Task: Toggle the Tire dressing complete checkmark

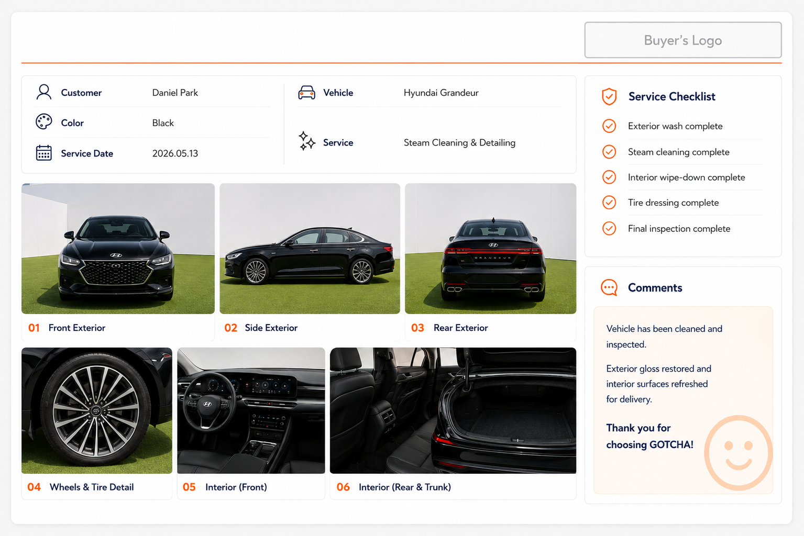Action: [x=609, y=202]
